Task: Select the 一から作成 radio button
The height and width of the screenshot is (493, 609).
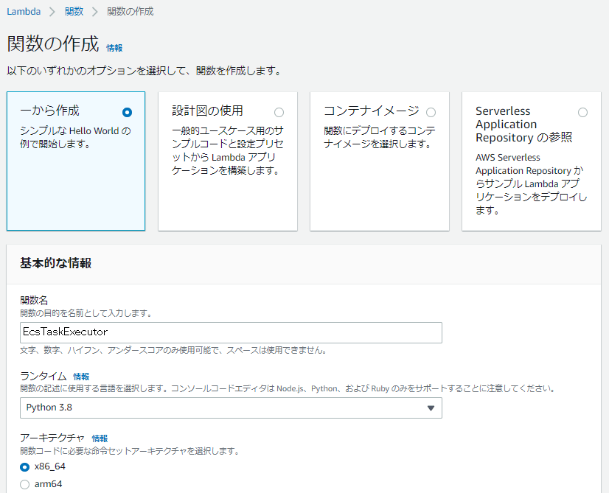Action: tap(126, 111)
